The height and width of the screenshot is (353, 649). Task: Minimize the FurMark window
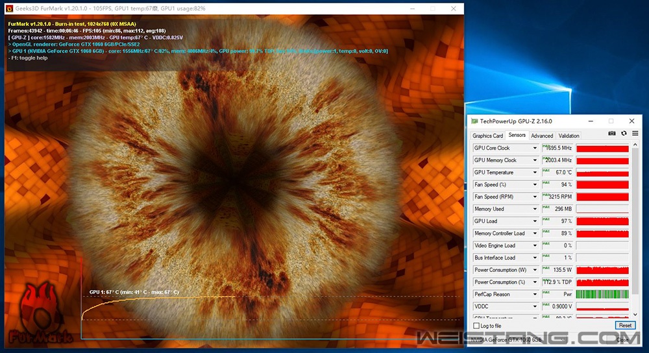tap(412, 8)
